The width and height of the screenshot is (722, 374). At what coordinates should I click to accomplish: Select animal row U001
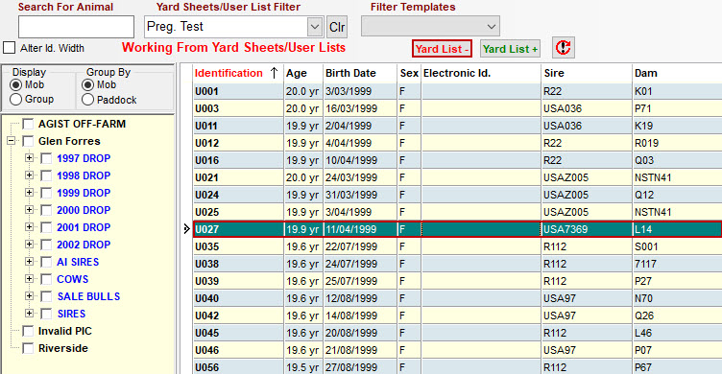(458, 91)
